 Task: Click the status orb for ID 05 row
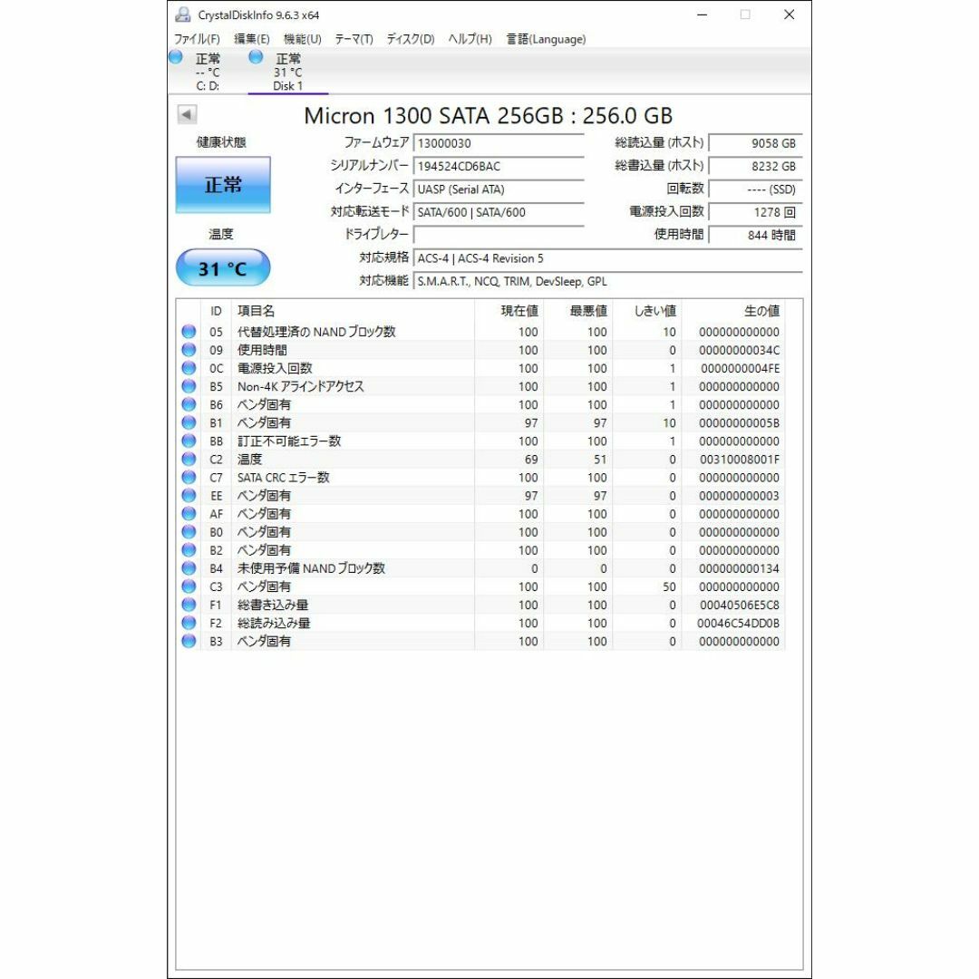point(189,332)
